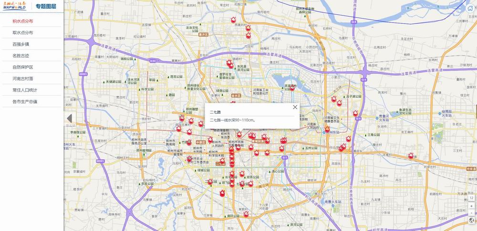Collapse the left sidebar with the arrow
The image size is (477, 231).
pos(69,118)
